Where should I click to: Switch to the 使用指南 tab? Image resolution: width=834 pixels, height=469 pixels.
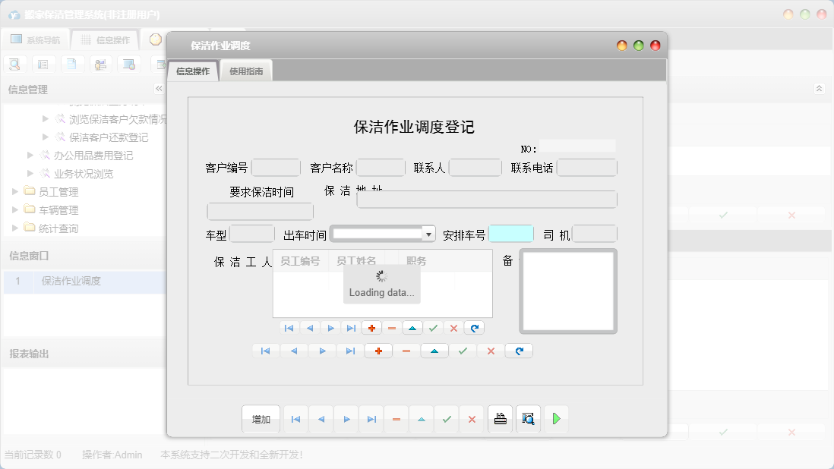(x=246, y=70)
